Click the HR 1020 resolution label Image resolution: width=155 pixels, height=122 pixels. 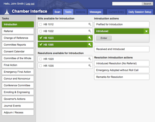pyautogui.click(x=49, y=59)
